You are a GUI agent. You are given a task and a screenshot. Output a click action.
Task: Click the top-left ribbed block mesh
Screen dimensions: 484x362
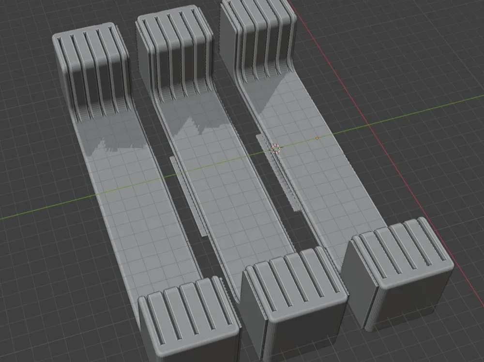coord(87,63)
